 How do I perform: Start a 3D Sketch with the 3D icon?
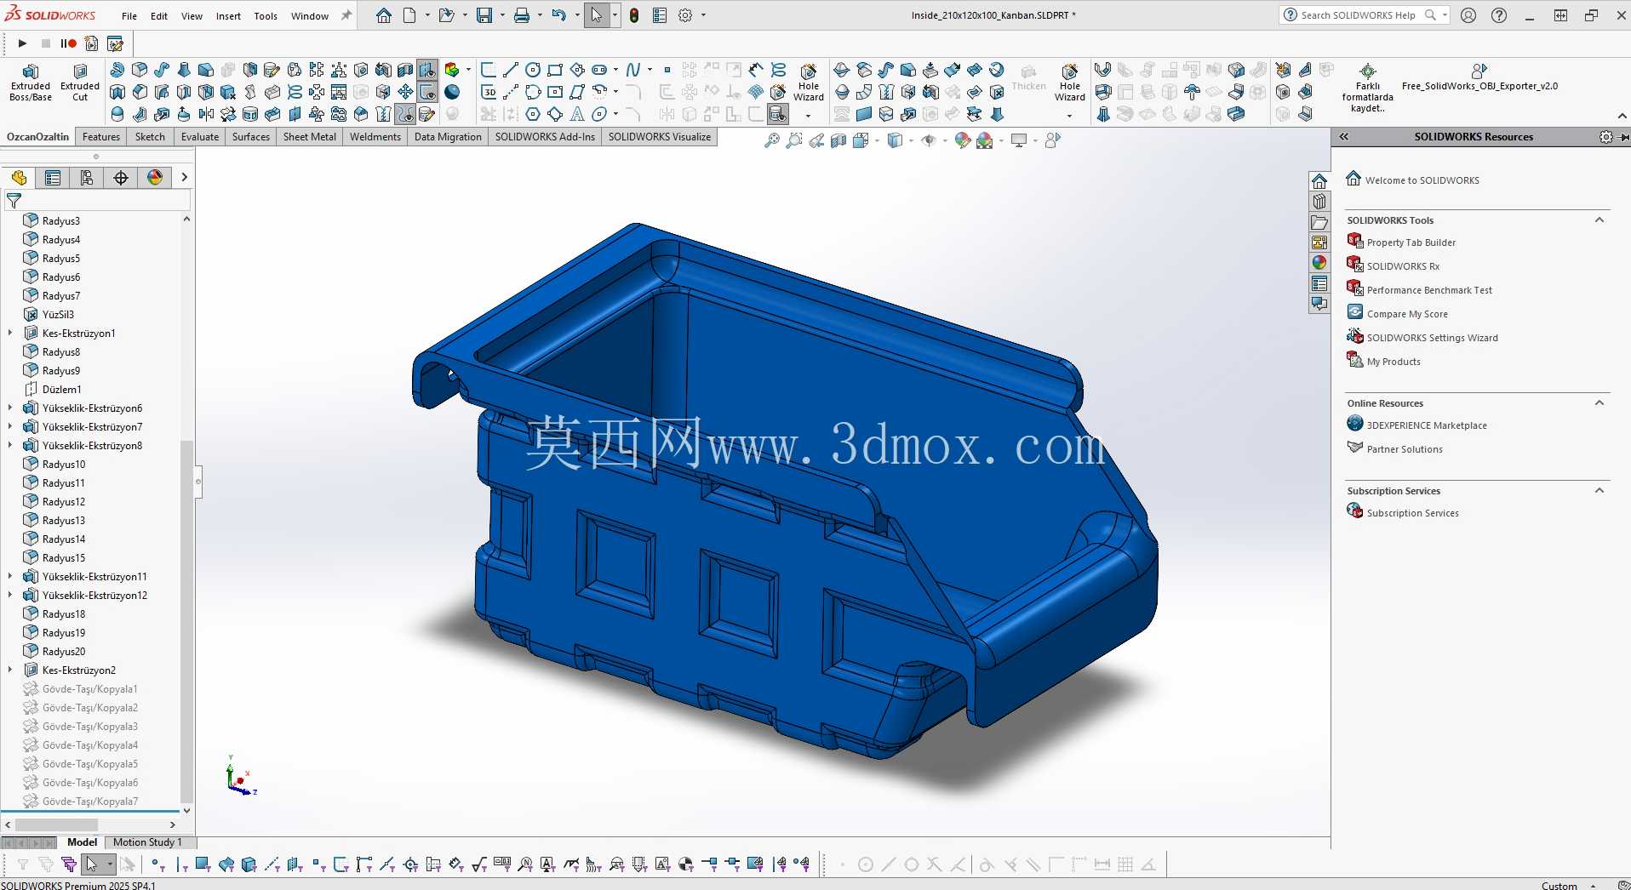(x=489, y=92)
